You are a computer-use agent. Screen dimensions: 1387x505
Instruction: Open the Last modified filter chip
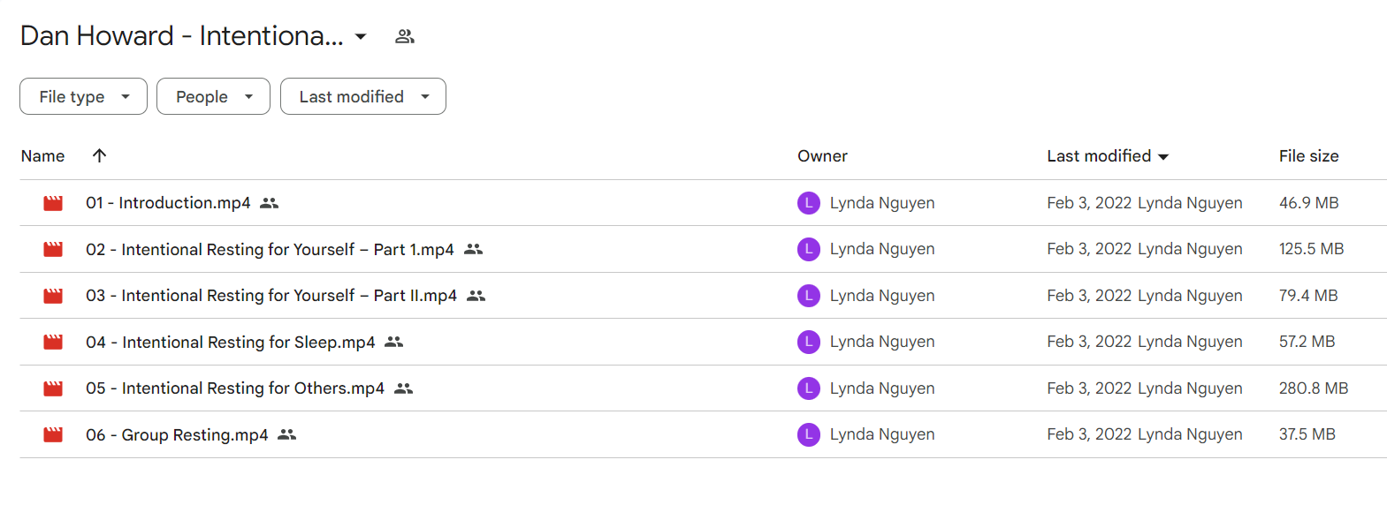coord(363,96)
